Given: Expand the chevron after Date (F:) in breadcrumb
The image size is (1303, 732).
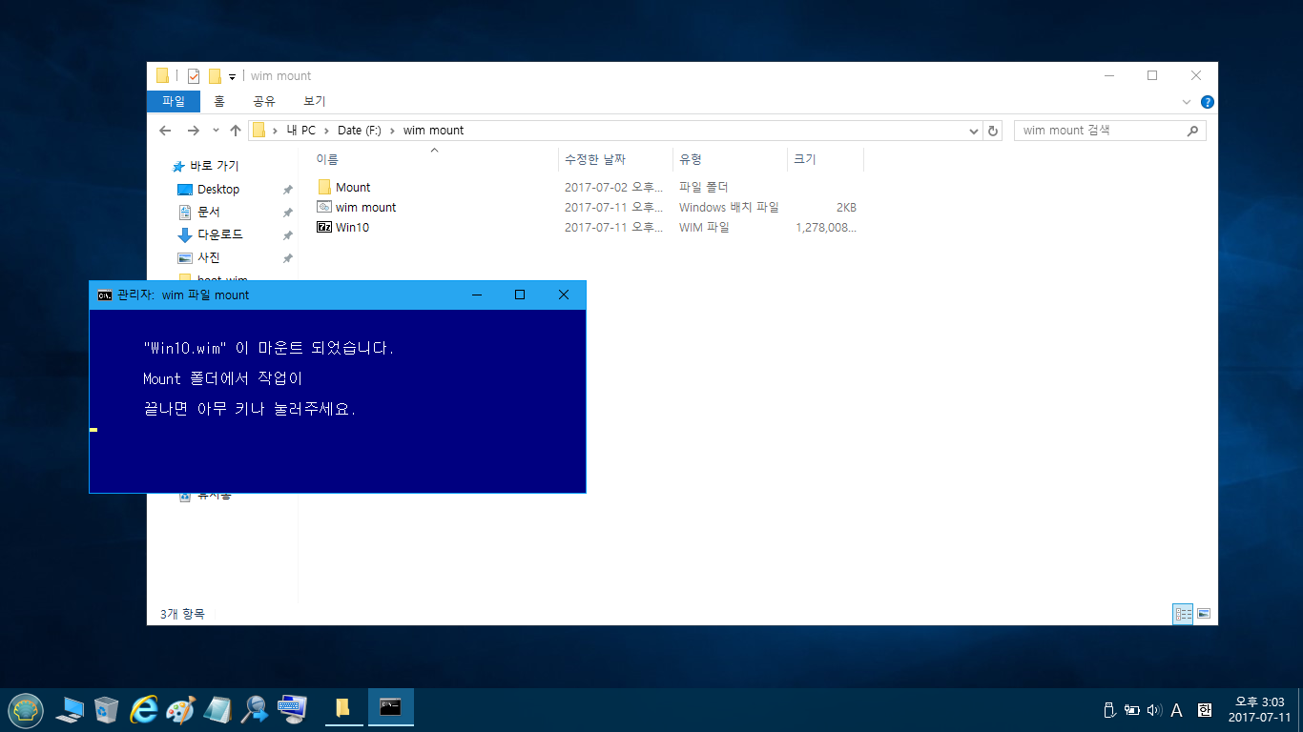Looking at the screenshot, I should pyautogui.click(x=392, y=131).
